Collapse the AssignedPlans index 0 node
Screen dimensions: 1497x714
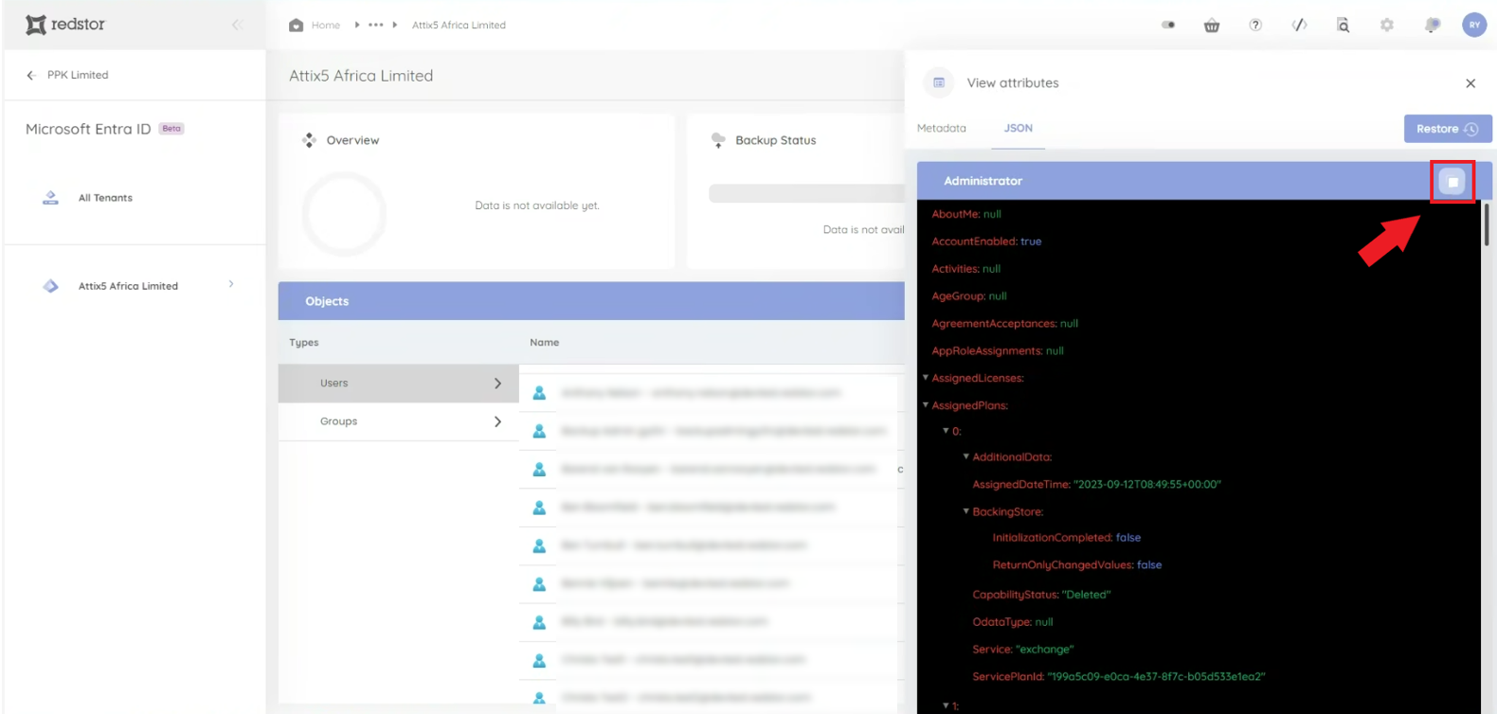point(946,431)
